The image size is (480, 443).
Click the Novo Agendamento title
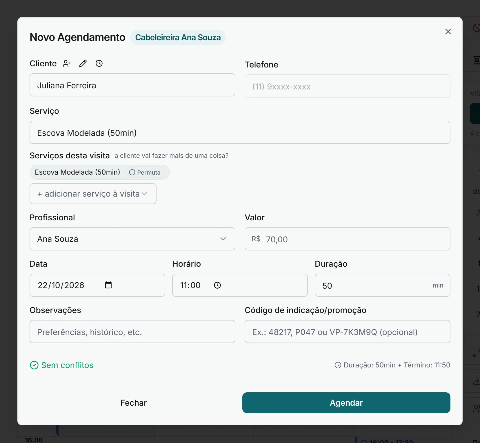(x=77, y=37)
